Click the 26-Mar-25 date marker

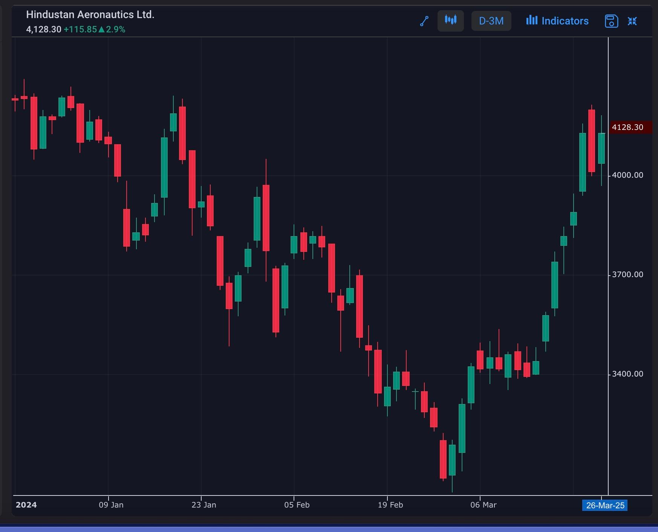click(605, 505)
